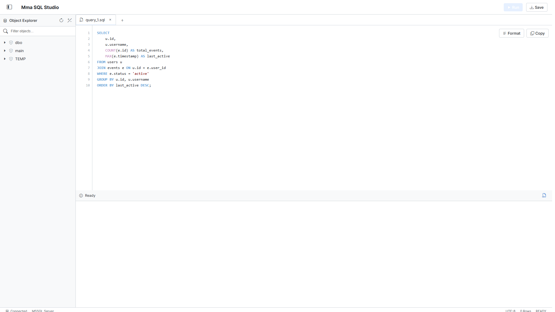Click line number 10 in gutter
Viewport: 555px width, 312px height.
pos(88,85)
